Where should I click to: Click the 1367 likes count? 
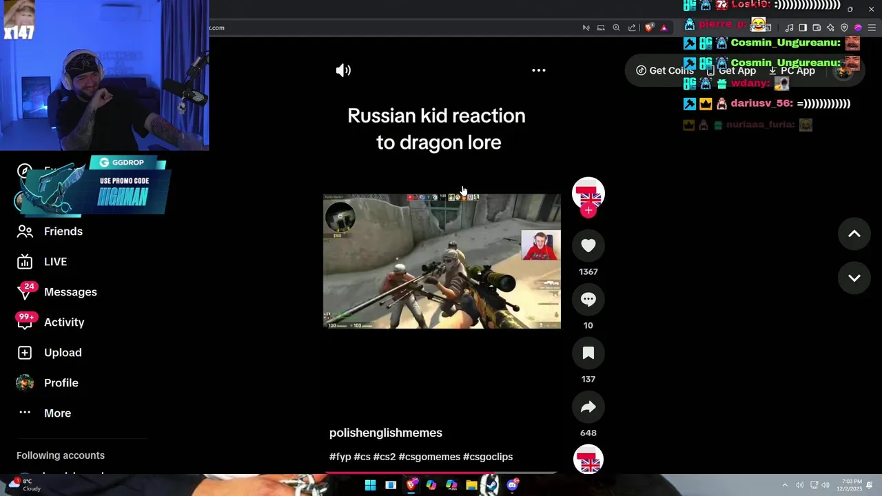[588, 271]
